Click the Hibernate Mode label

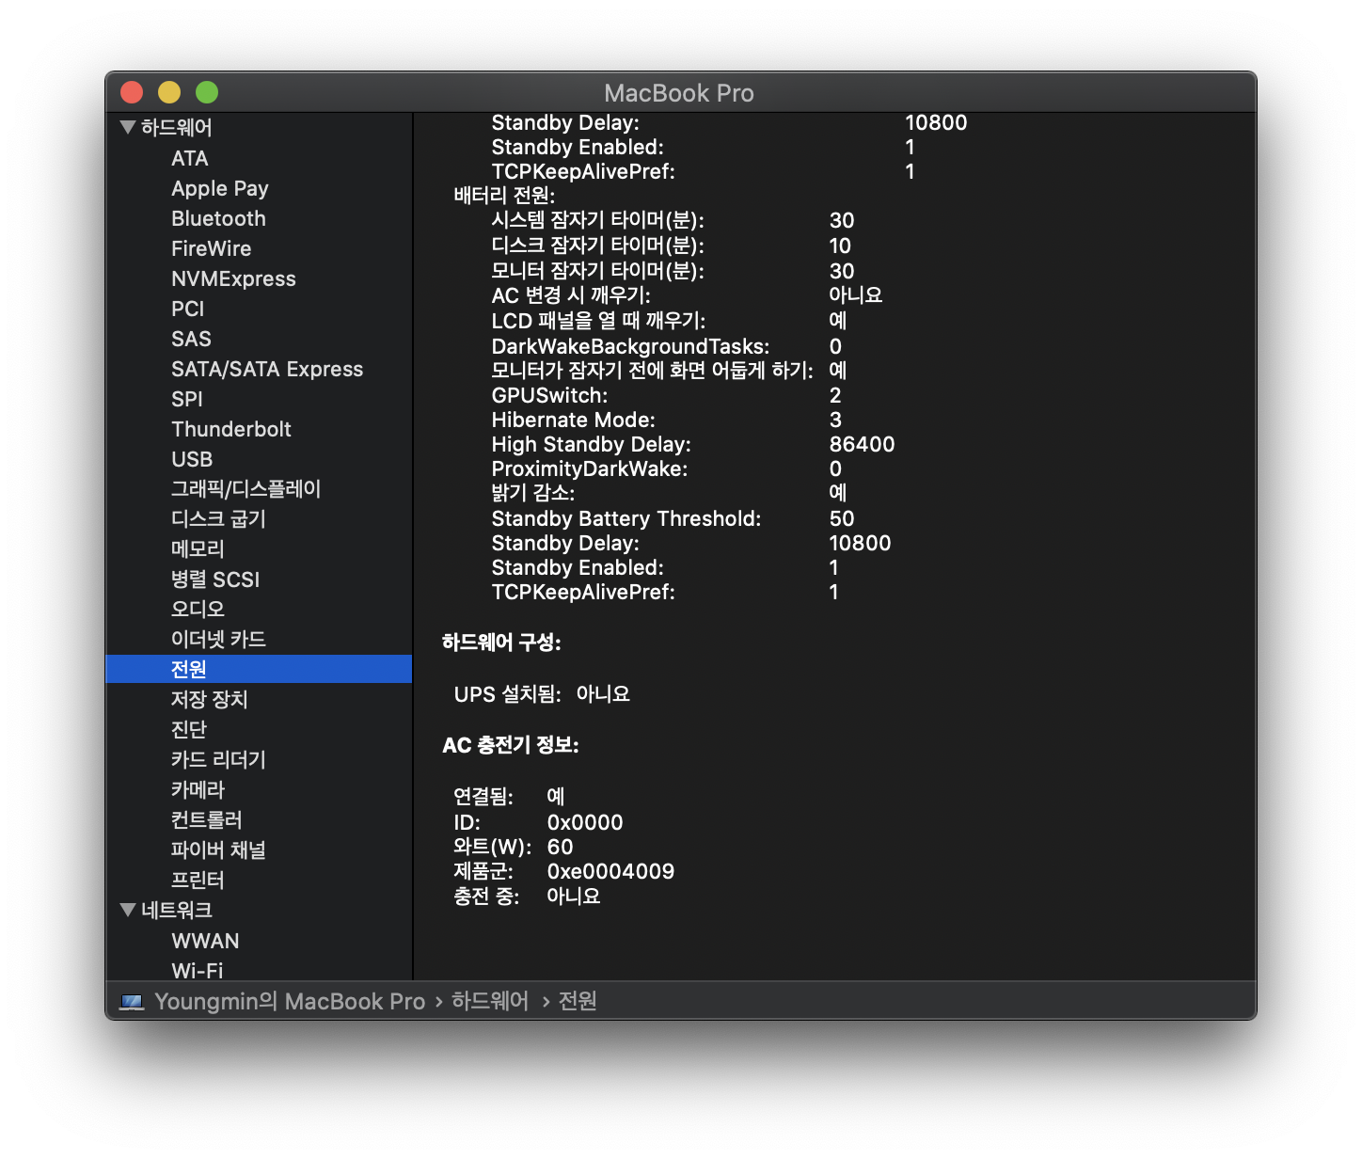[x=574, y=420]
